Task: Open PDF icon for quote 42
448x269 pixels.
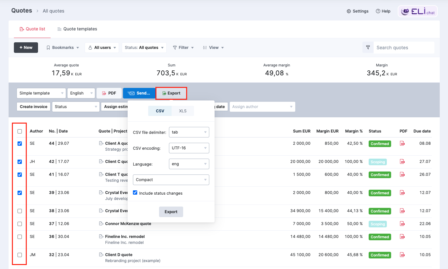Action: (x=402, y=162)
